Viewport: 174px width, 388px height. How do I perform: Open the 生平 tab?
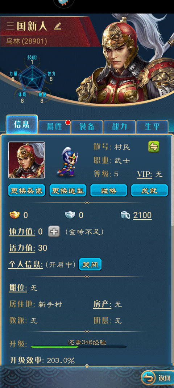point(152,127)
